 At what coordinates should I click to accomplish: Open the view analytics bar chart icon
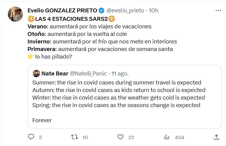166,137
